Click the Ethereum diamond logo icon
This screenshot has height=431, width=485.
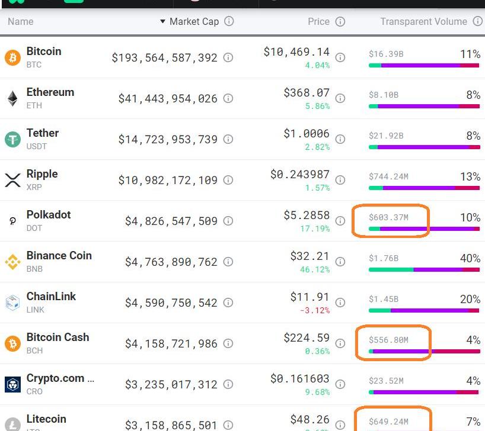[x=12, y=98]
